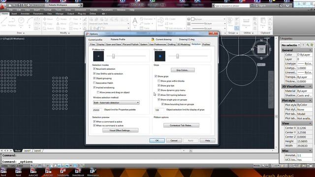The height and width of the screenshot is (177, 315).
Task: Choose the Rotate tool
Action: click(x=62, y=19)
